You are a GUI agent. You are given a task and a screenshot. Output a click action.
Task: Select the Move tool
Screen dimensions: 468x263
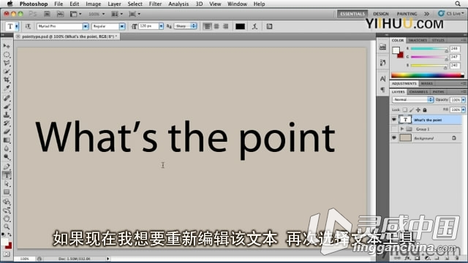7,46
